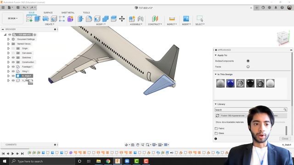Viewport: 294px width, 165px height.
Task: Toggle visibility eye of Sketches folder
Action: pyautogui.click(x=13, y=58)
